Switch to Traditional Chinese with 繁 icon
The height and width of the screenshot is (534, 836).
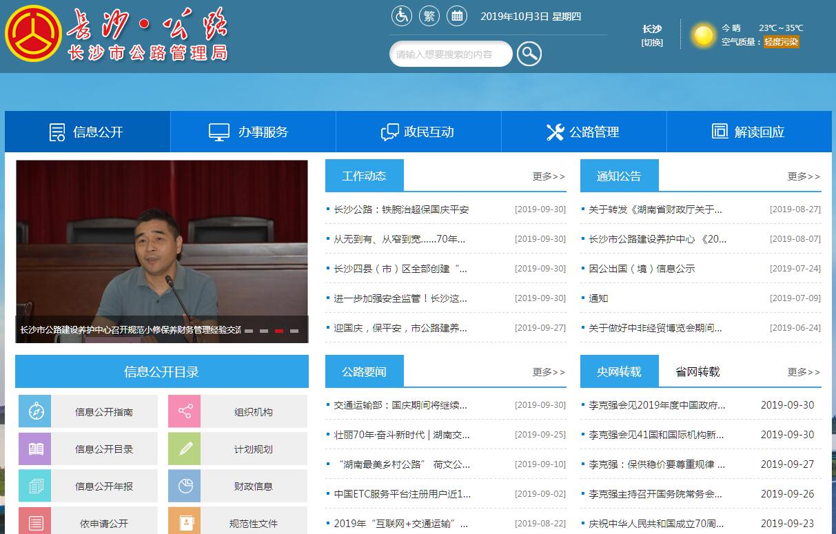(x=429, y=16)
